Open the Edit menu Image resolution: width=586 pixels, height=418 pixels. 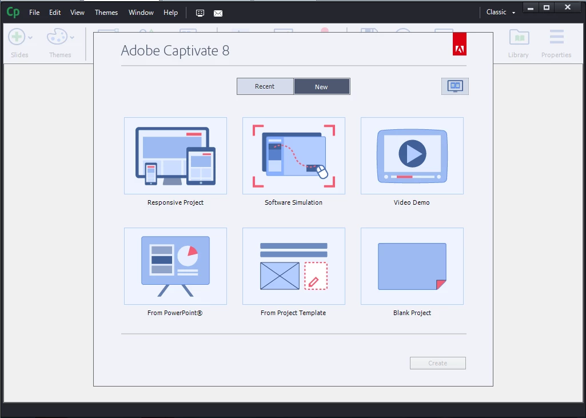(55, 13)
